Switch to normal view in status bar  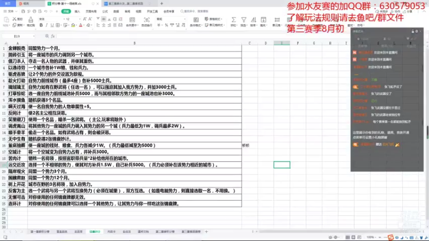pos(347,237)
